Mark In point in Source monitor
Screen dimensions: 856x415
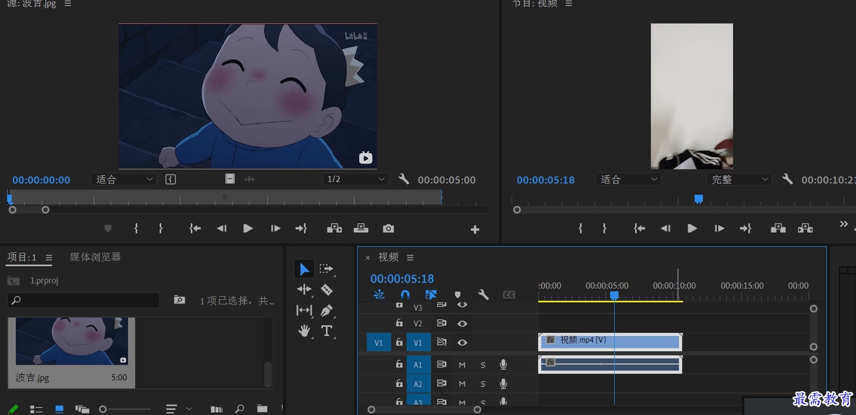(x=136, y=228)
